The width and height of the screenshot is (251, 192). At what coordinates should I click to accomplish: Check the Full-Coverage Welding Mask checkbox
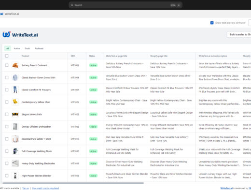coord(7,151)
